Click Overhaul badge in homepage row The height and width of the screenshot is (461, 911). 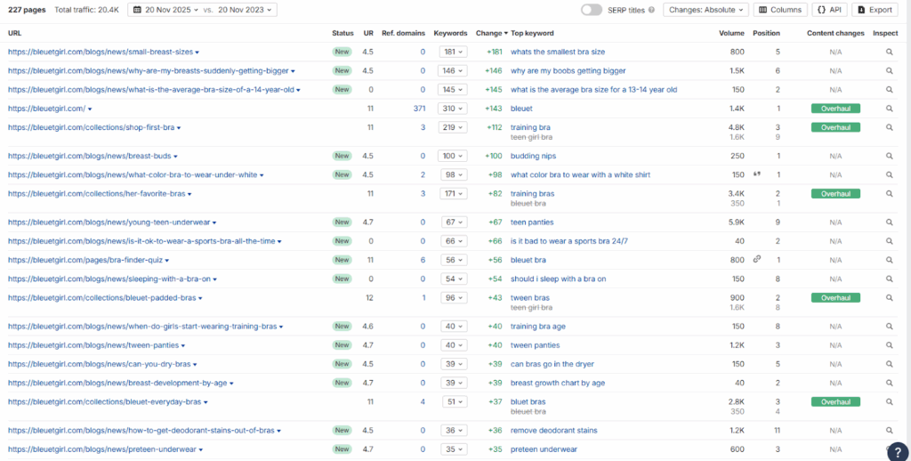(x=835, y=109)
